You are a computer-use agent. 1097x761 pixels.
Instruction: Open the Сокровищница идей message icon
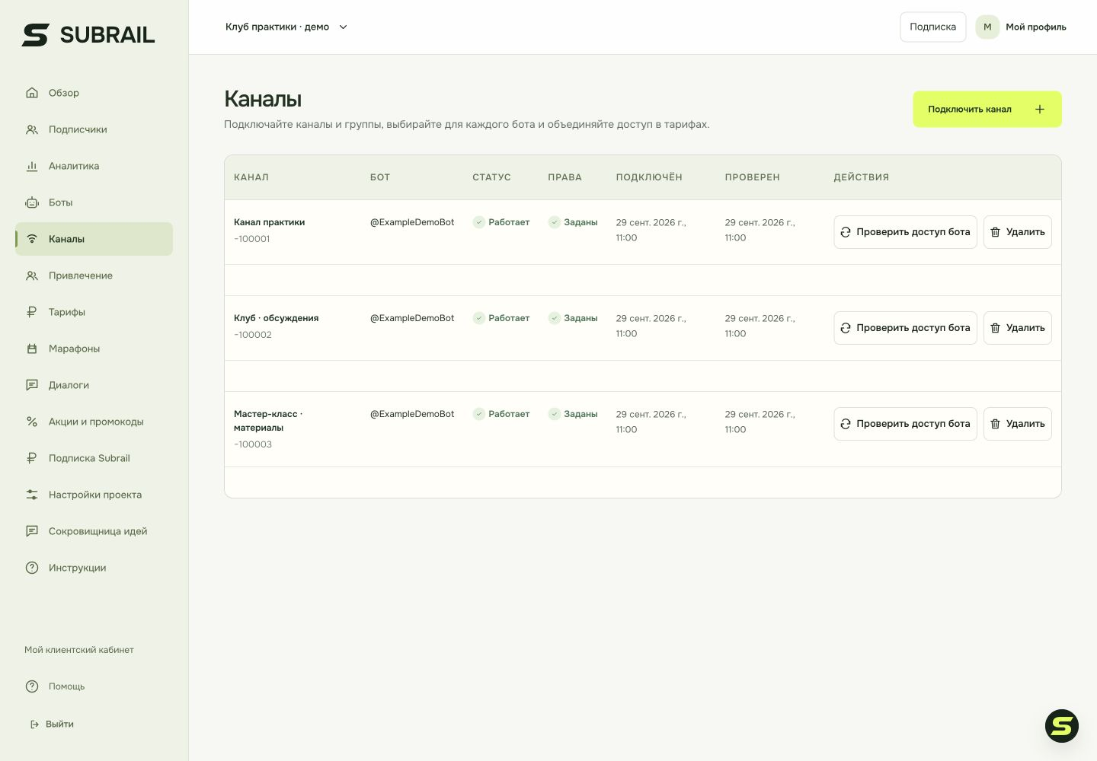pos(32,531)
